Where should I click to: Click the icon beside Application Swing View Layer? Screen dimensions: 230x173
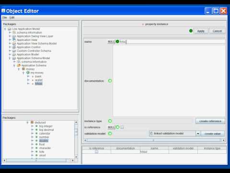(x=14, y=37)
